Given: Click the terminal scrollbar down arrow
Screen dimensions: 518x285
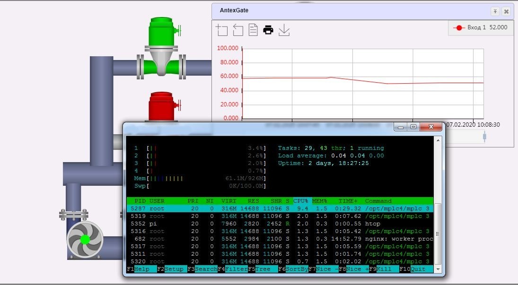Looking at the screenshot, I should pos(438,268).
